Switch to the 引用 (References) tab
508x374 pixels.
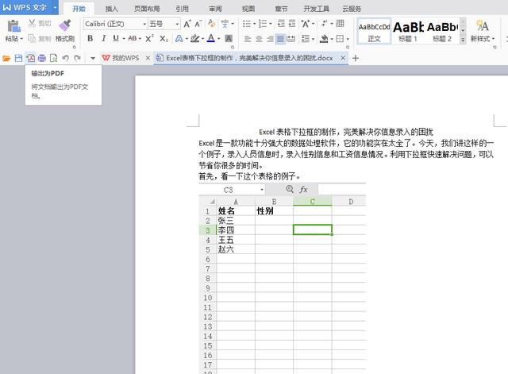(182, 9)
